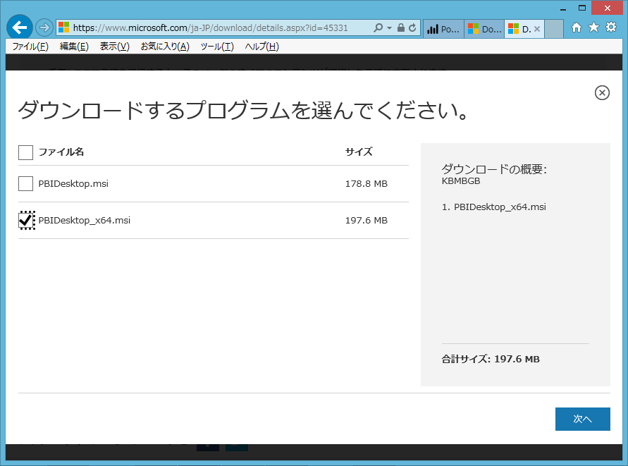The height and width of the screenshot is (466, 628).
Task: Refresh the page with reload icon
Action: click(x=412, y=27)
